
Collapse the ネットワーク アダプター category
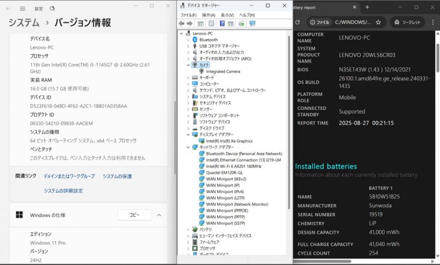pyautogui.click(x=188, y=147)
